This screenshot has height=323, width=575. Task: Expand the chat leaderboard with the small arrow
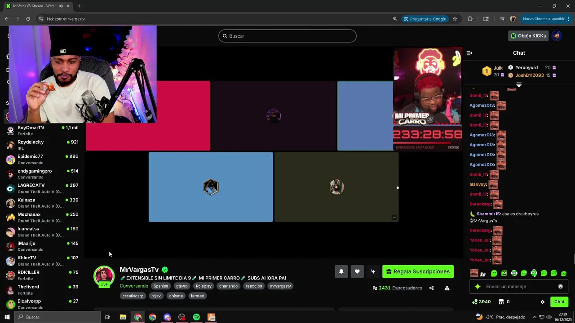[x=519, y=85]
